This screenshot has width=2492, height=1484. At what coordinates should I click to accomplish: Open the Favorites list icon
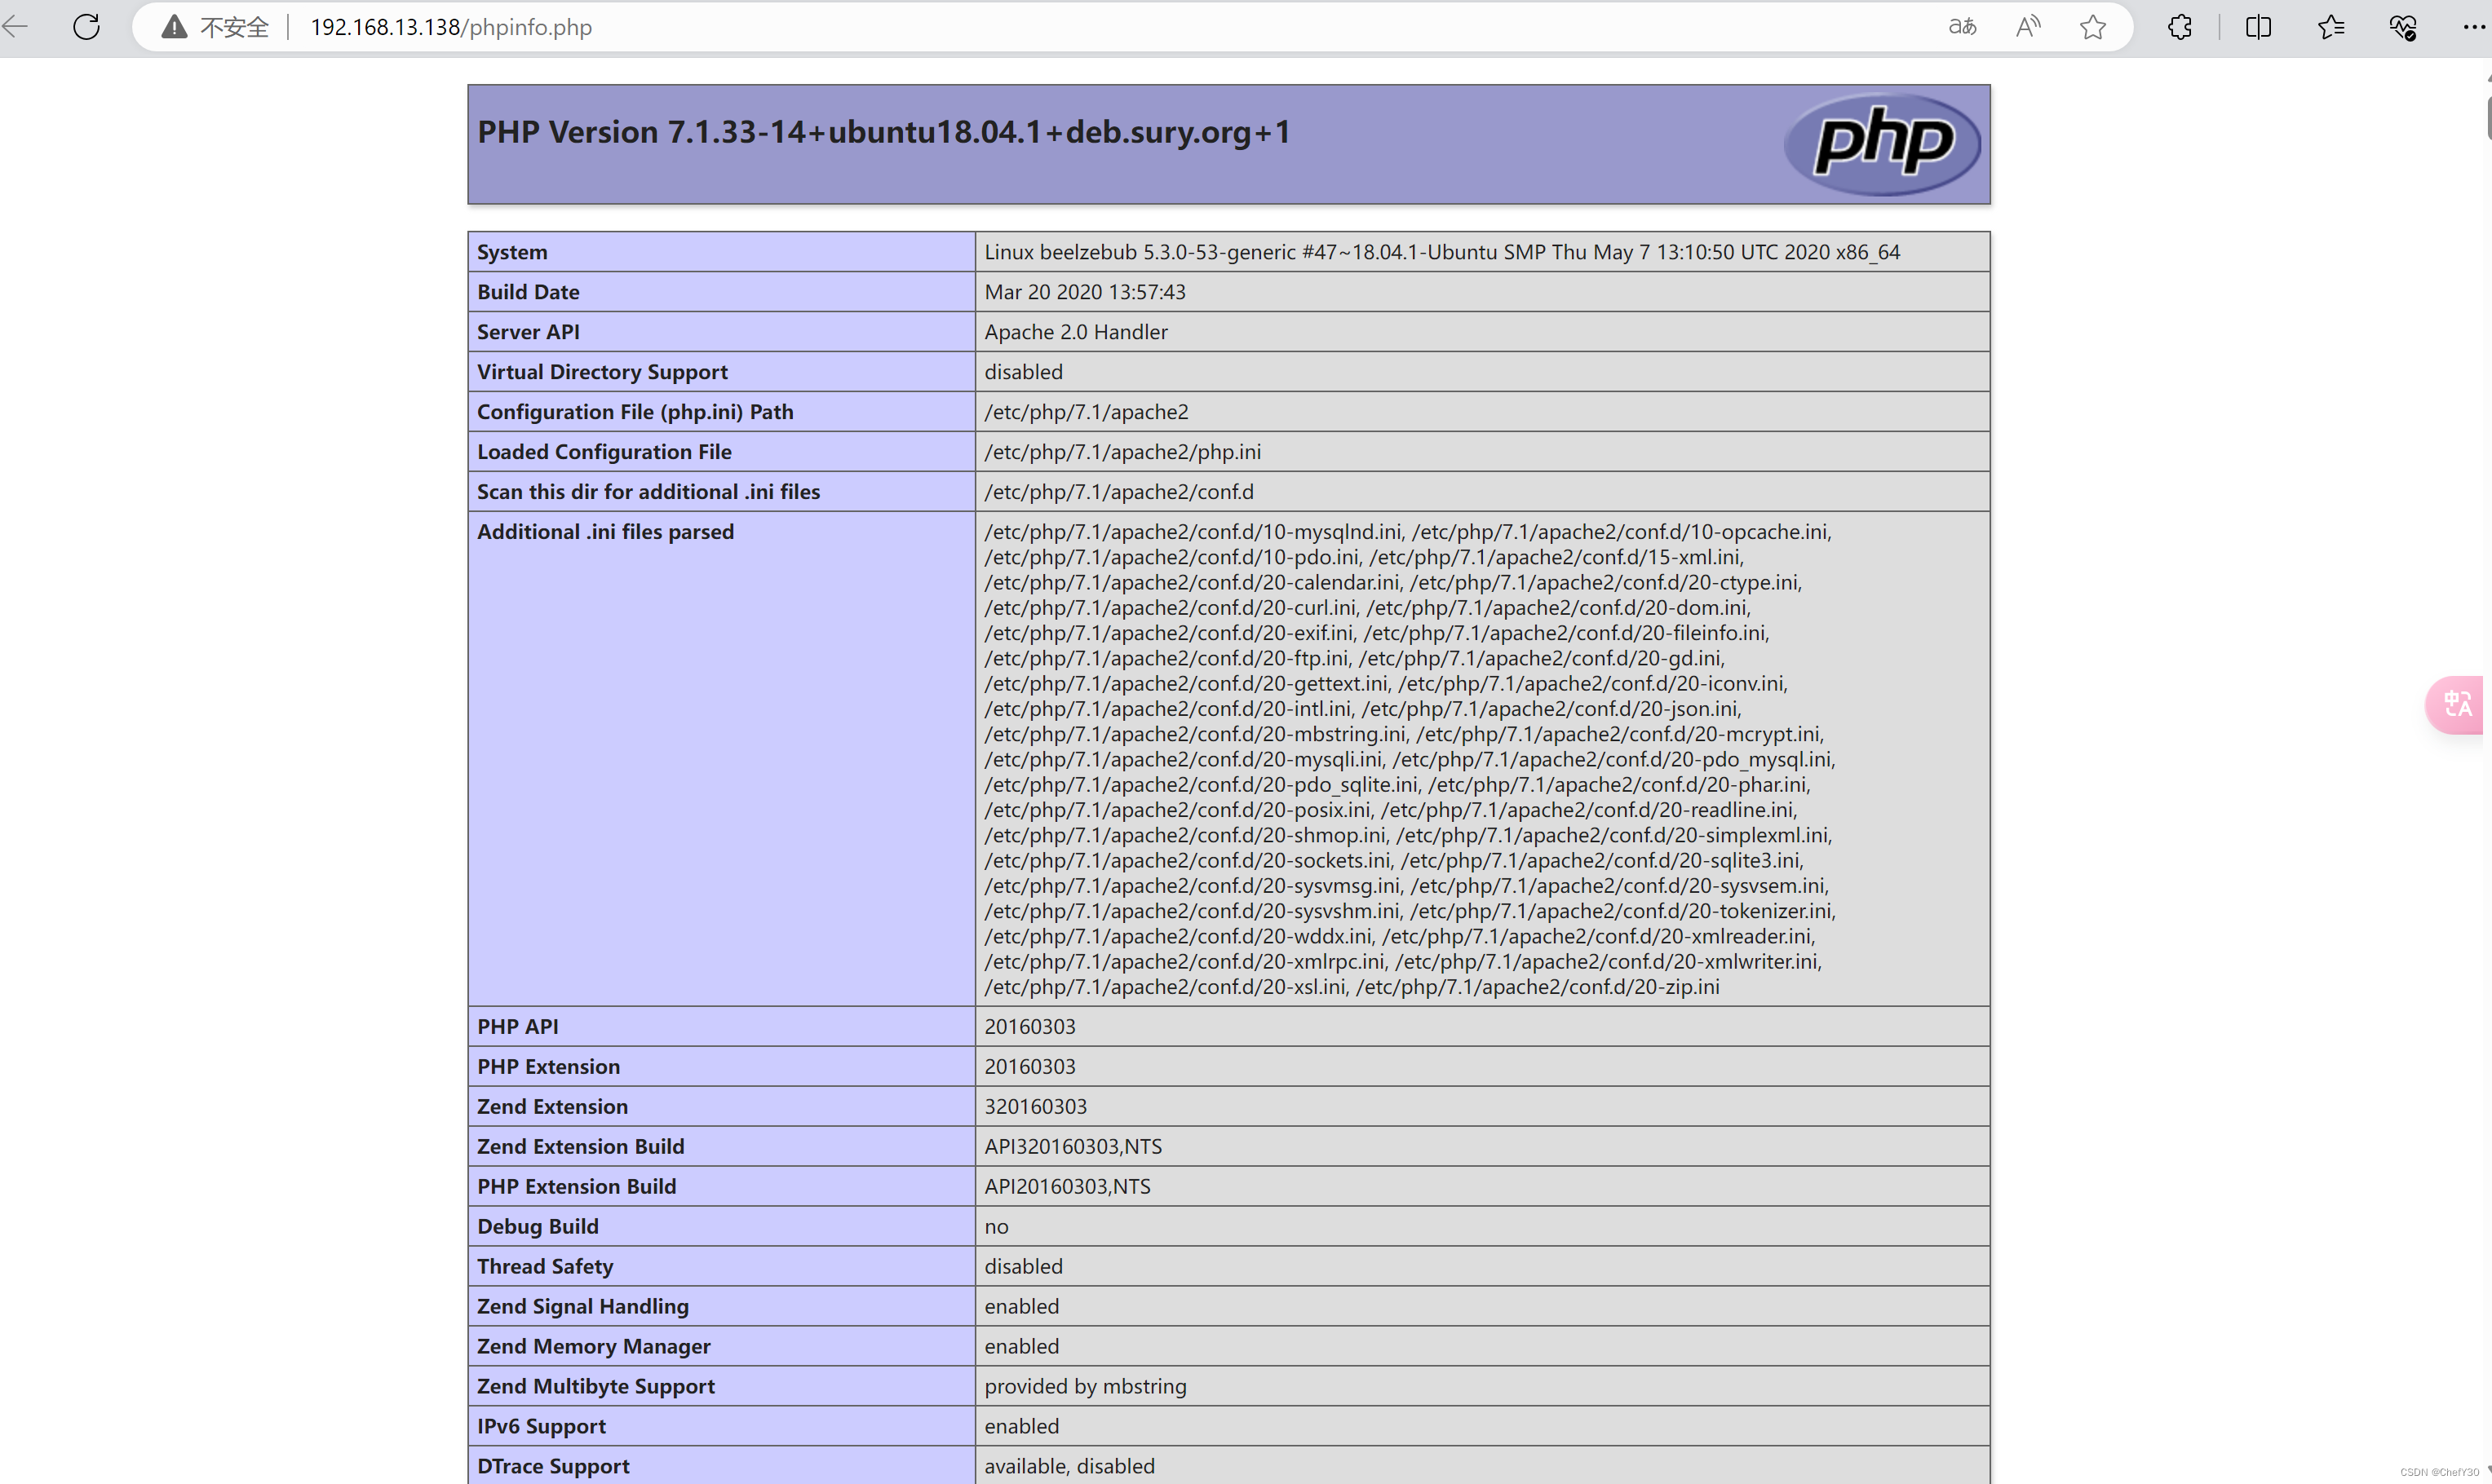click(2331, 27)
